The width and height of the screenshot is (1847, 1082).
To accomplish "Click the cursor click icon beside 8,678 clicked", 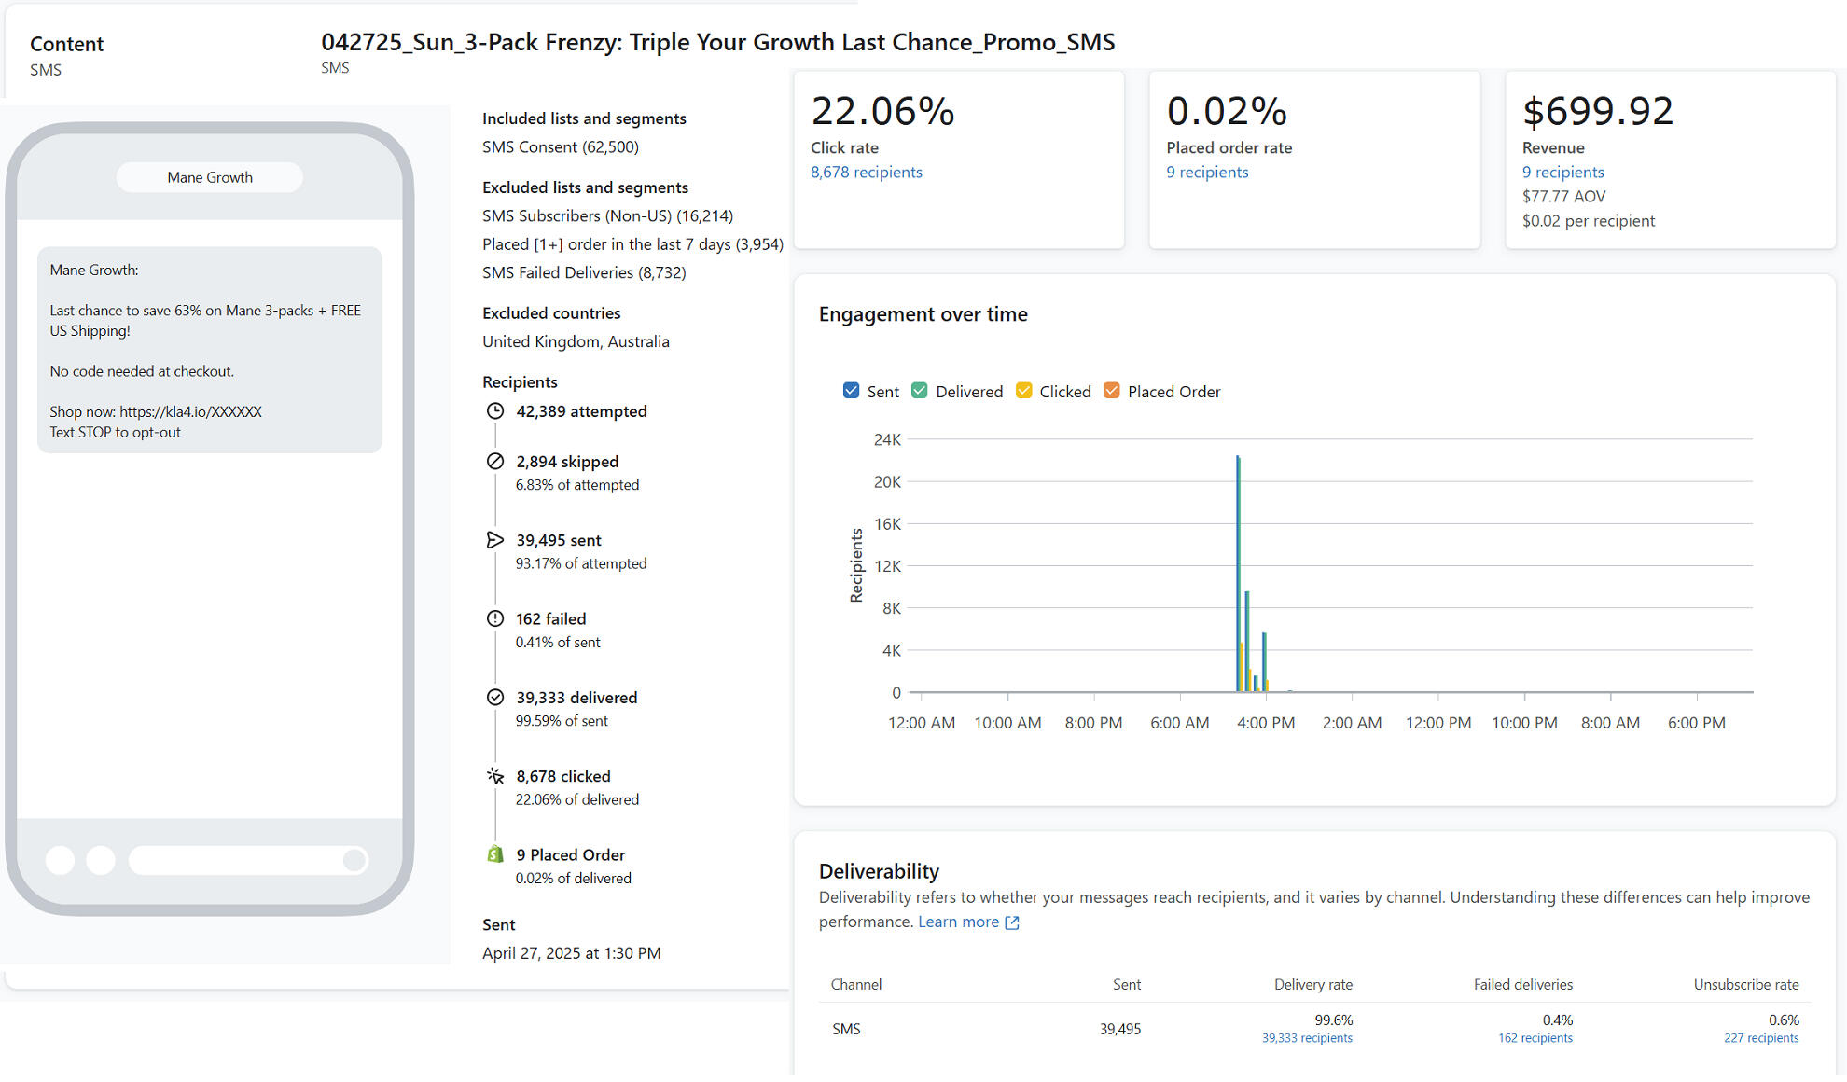I will pyautogui.click(x=495, y=776).
